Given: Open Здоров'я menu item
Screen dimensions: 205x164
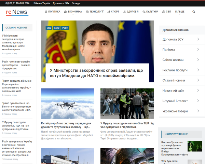Looking at the screenshot, I should [x=133, y=12].
